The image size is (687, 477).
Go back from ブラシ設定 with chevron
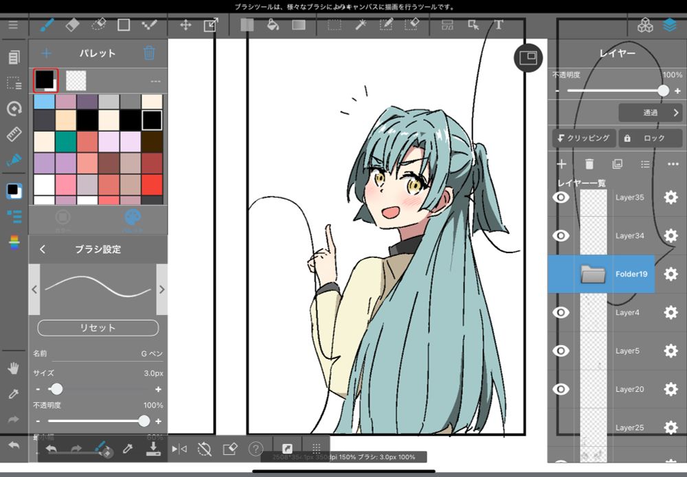point(43,249)
